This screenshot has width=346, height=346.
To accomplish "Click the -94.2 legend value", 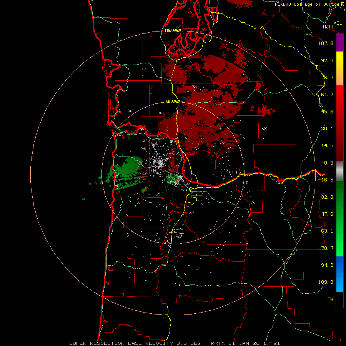I will (x=326, y=265).
